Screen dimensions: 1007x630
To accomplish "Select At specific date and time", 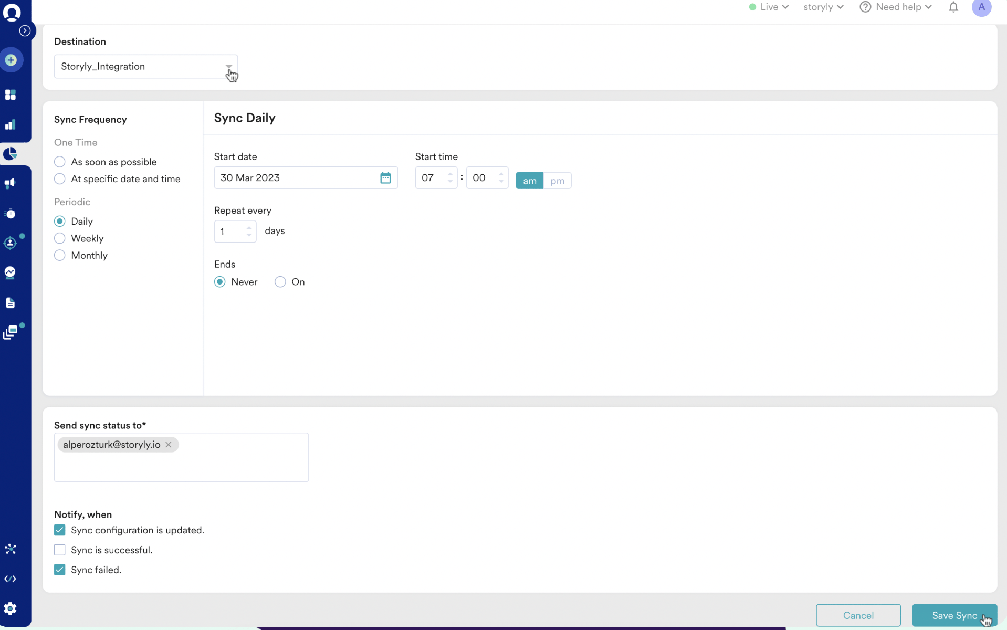I will coord(60,179).
